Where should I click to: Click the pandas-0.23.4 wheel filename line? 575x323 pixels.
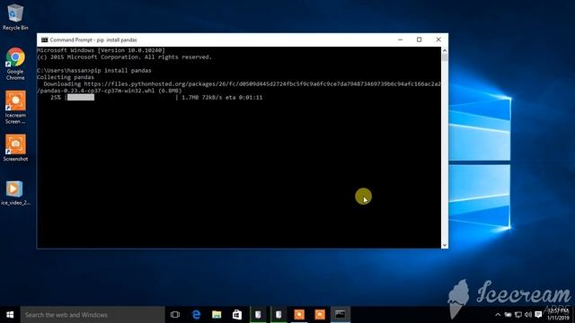110,91
